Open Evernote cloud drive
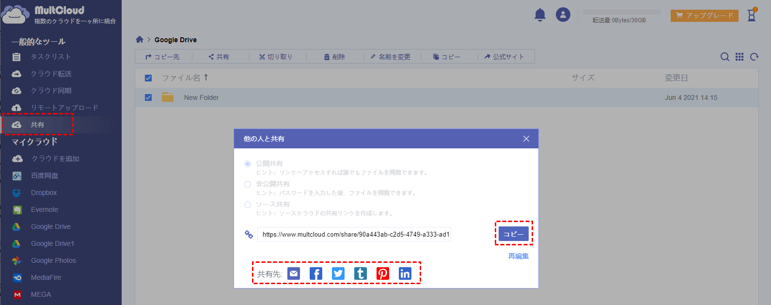Image resolution: width=771 pixels, height=305 pixels. pyautogui.click(x=45, y=209)
